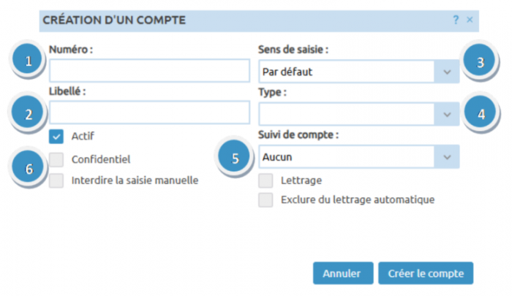Click numbered callout badge 2
512x296 pixels.
(29, 114)
